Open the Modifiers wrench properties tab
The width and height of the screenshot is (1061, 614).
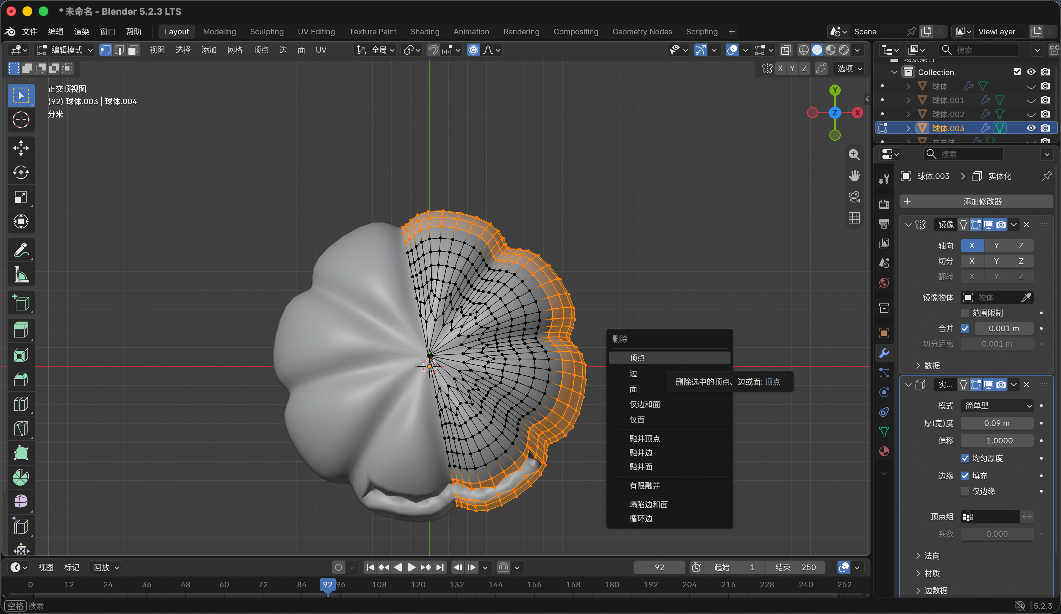(884, 353)
